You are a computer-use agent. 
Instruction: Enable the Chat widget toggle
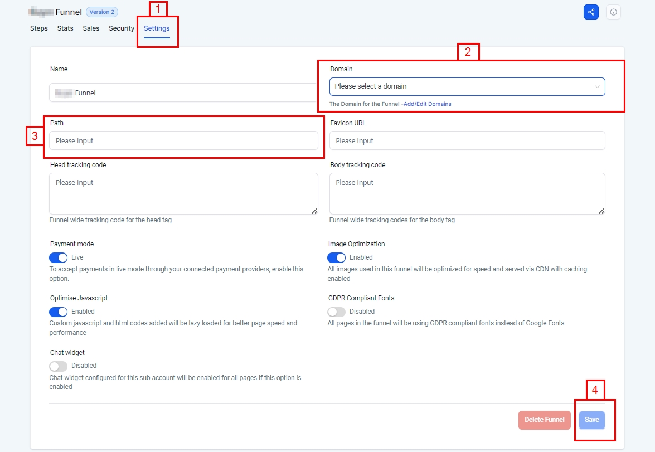[59, 366]
